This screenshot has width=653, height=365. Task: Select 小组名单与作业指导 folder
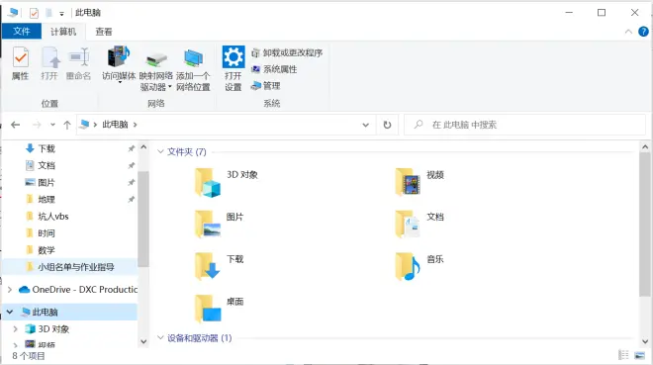(x=68, y=267)
